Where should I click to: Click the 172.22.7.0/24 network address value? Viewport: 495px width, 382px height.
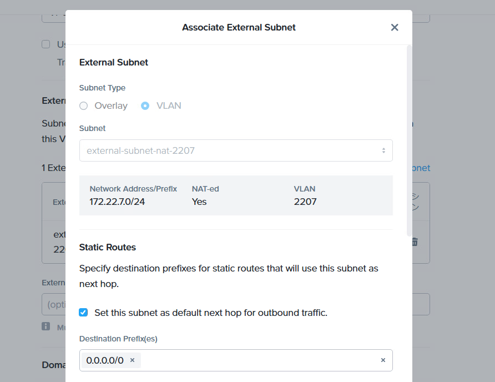point(117,202)
